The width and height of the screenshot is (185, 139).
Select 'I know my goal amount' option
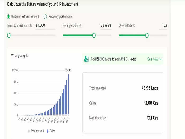coord(45,16)
